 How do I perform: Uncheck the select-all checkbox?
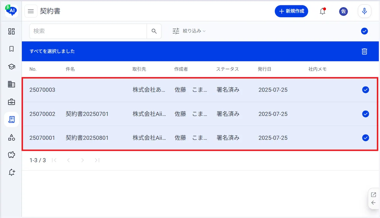(x=365, y=31)
